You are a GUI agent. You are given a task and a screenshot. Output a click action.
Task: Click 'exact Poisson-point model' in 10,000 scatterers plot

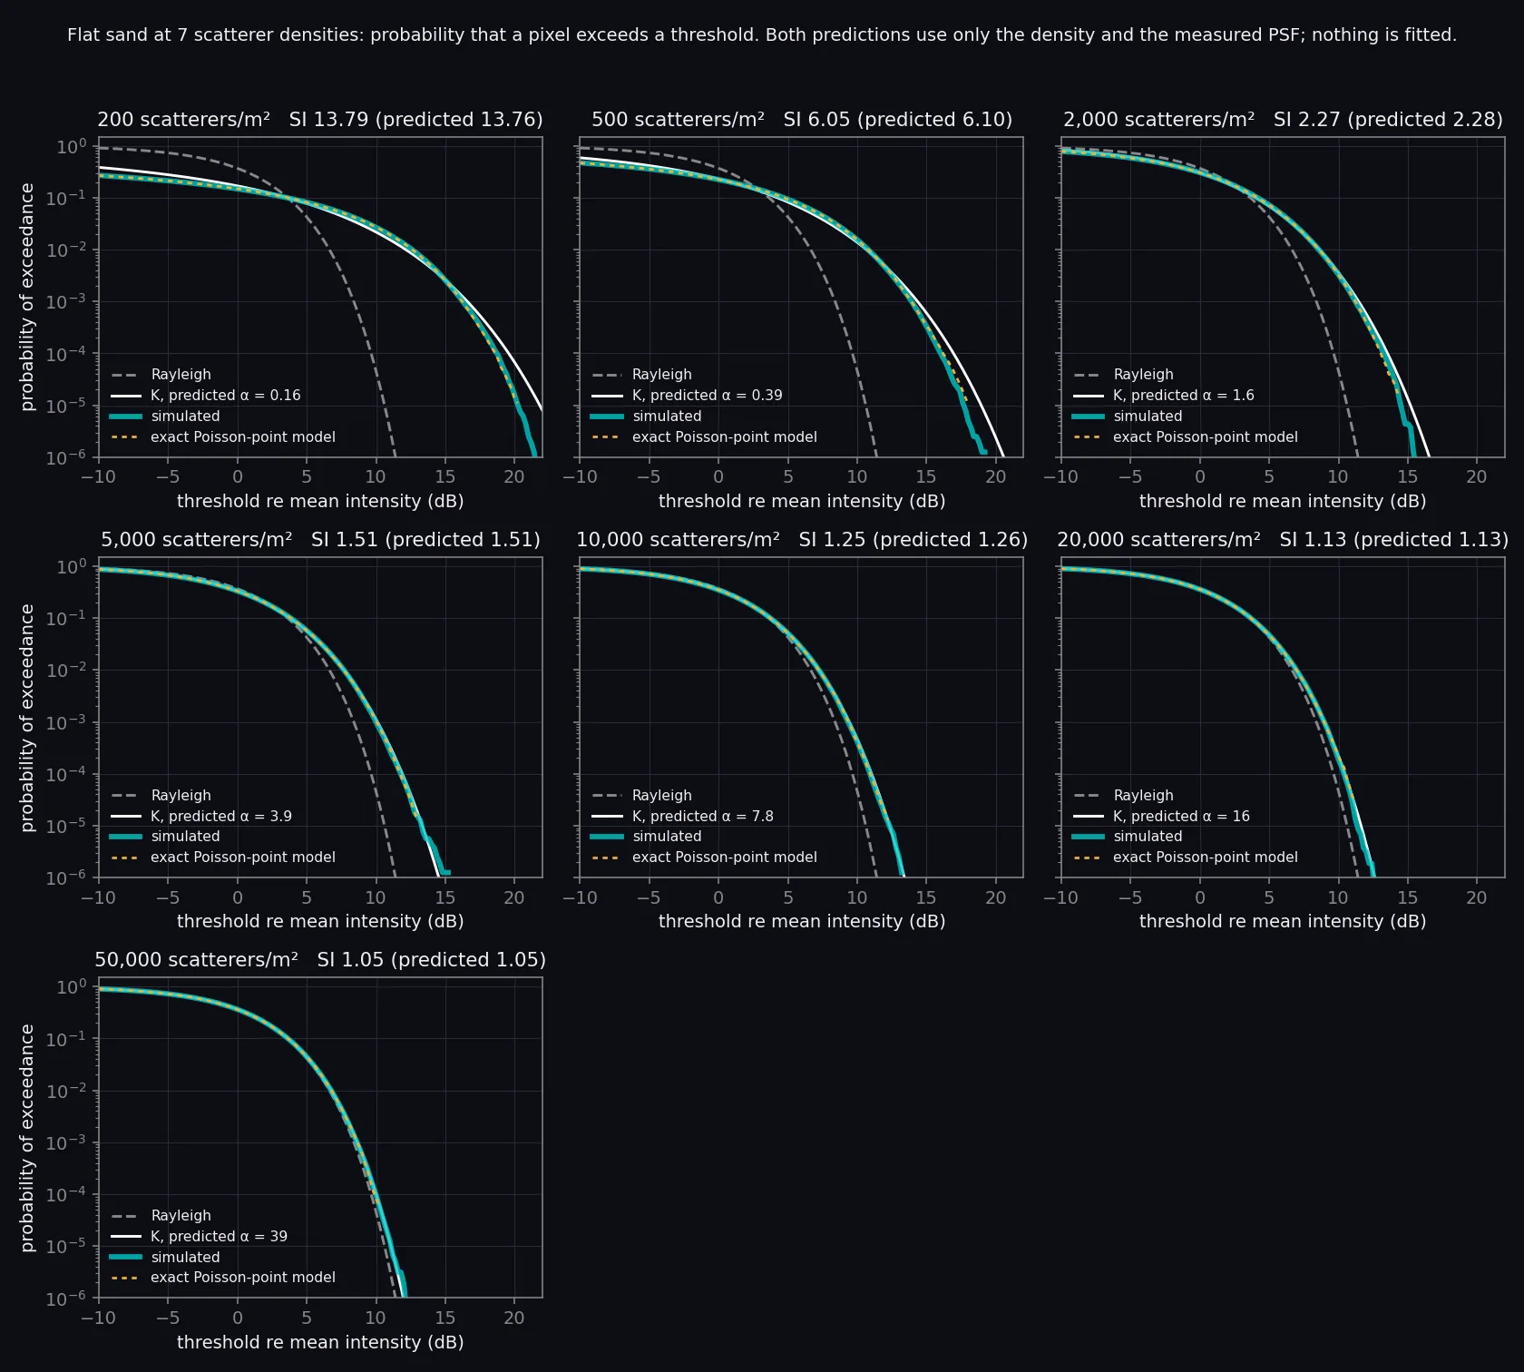tap(725, 857)
